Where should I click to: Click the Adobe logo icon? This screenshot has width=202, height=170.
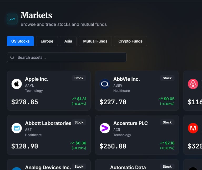pyautogui.click(x=193, y=128)
